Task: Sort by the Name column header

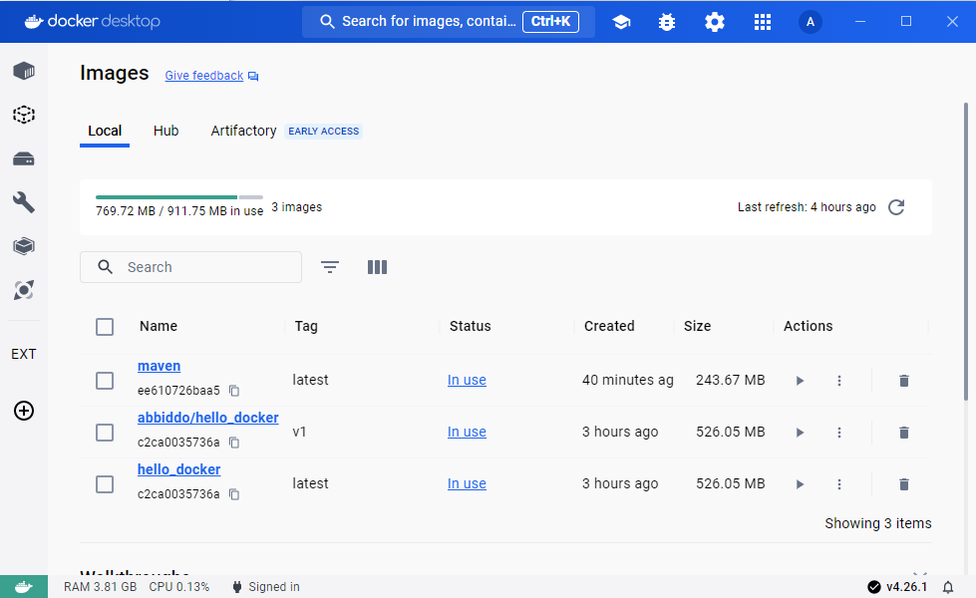Action: tap(159, 326)
